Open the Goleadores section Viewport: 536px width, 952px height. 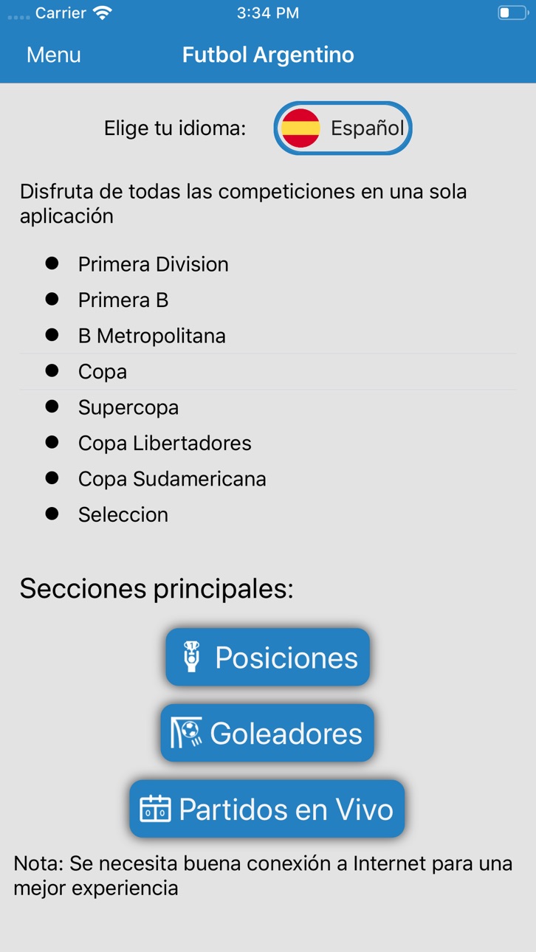(x=267, y=733)
